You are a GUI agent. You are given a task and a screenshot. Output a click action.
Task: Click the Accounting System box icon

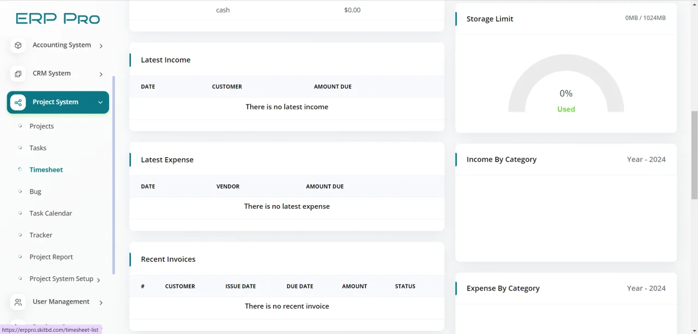pos(18,45)
